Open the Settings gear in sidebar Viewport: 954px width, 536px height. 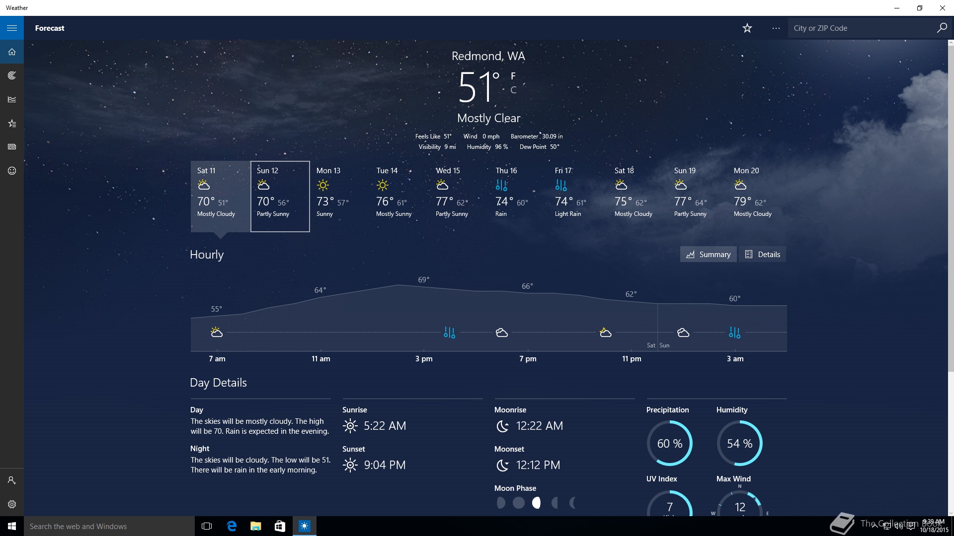click(x=12, y=504)
